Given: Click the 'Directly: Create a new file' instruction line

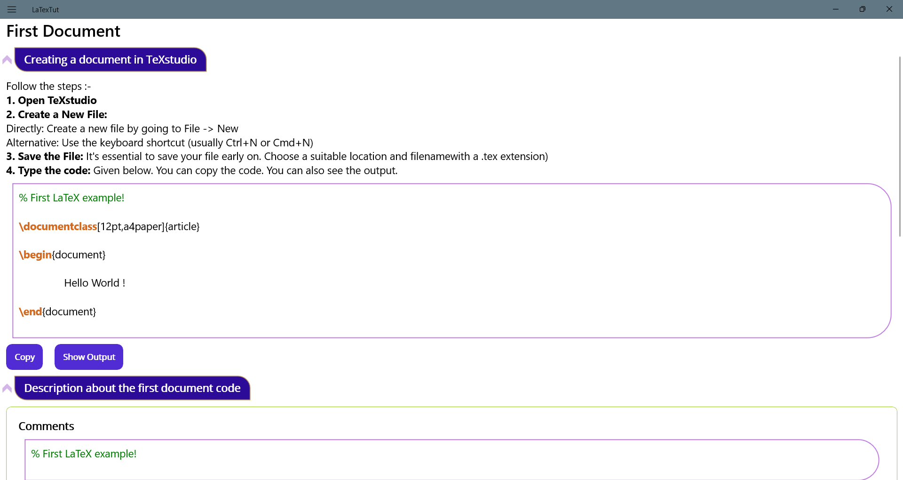Looking at the screenshot, I should tap(122, 129).
